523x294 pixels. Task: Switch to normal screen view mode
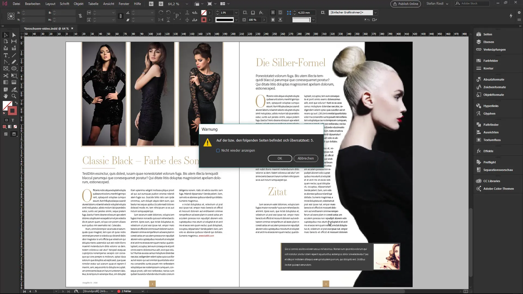coord(6,134)
